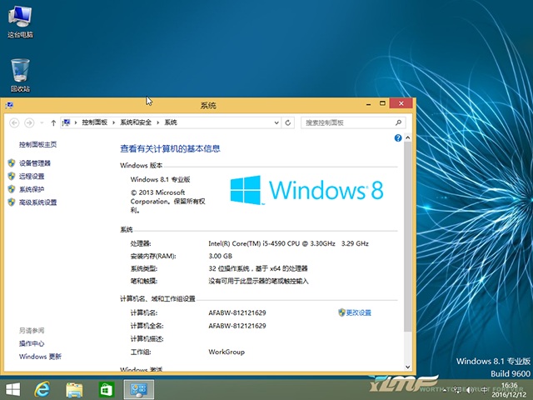Image resolution: width=533 pixels, height=400 pixels.
Task: Open the 这台电脑 desktop icon
Action: [x=20, y=22]
